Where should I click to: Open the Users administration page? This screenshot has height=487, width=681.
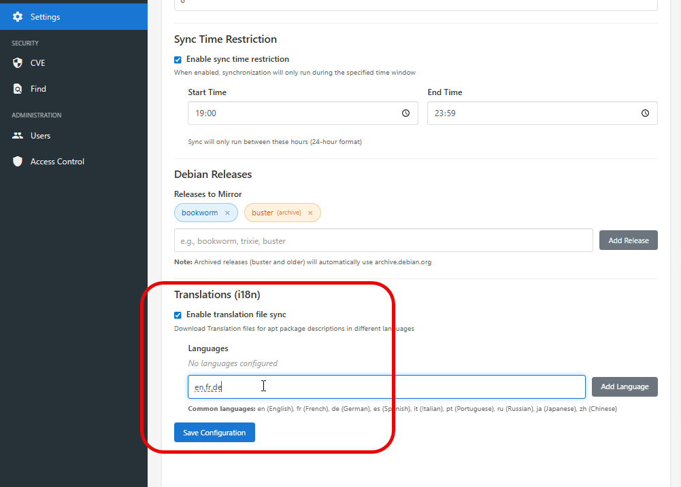click(40, 136)
